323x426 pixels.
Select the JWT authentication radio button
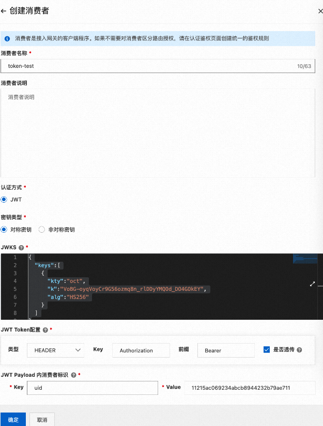[4, 200]
